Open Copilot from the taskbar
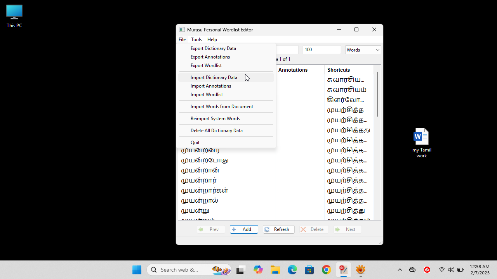The width and height of the screenshot is (497, 279). (258, 270)
